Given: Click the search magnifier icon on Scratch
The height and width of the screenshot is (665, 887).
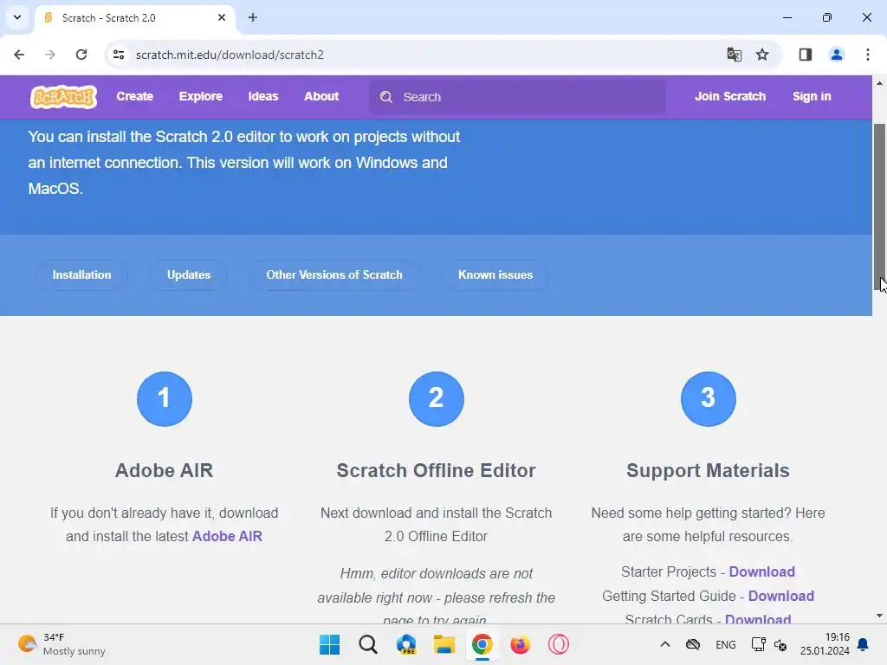Looking at the screenshot, I should coord(386,97).
